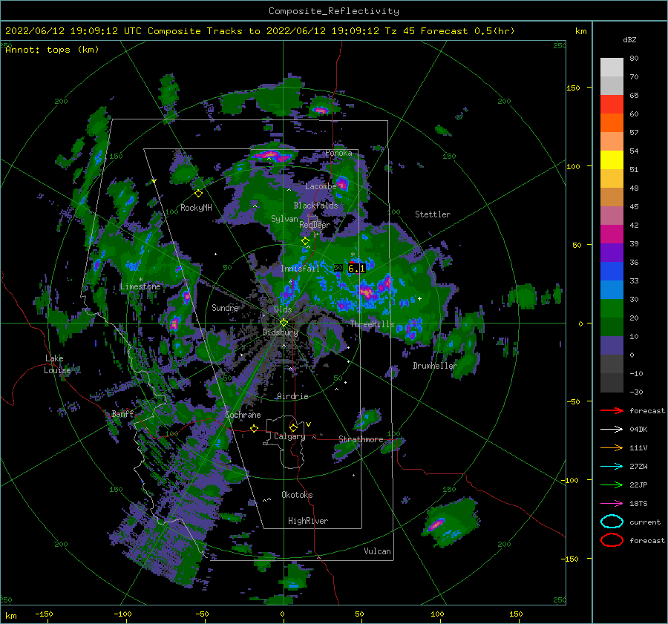The width and height of the screenshot is (668, 624).
Task: Click the UTC Composite Tracks timestamp header
Action: click(260, 31)
